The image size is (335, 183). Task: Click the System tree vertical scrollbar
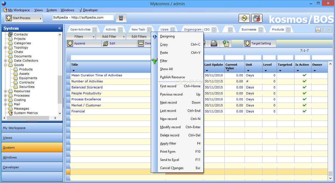pos(60,89)
